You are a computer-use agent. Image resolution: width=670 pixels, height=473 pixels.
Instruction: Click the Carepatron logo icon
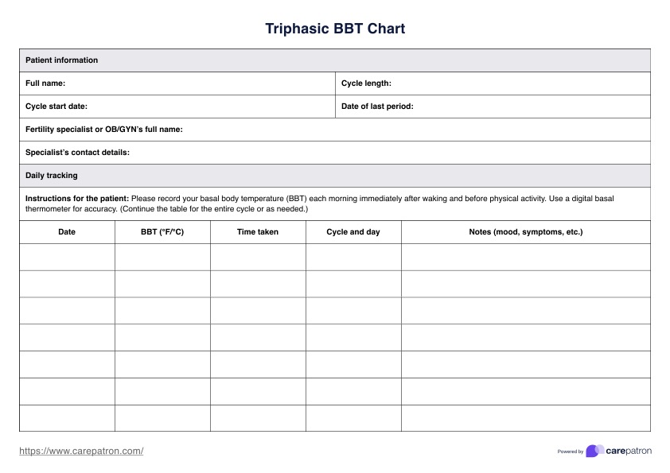594,451
